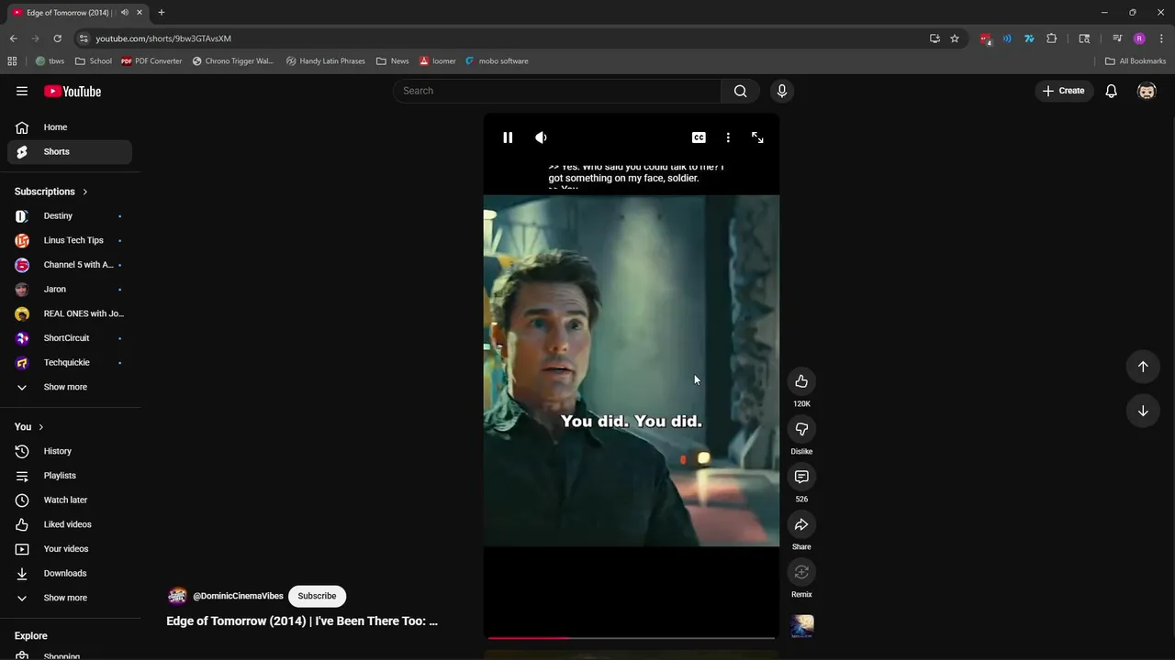This screenshot has width=1175, height=660.
Task: Expand the You section header
Action: [x=29, y=427]
